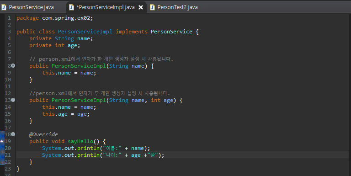
Task: Click class name PersonServiceImpl on line 3
Action: (85, 32)
